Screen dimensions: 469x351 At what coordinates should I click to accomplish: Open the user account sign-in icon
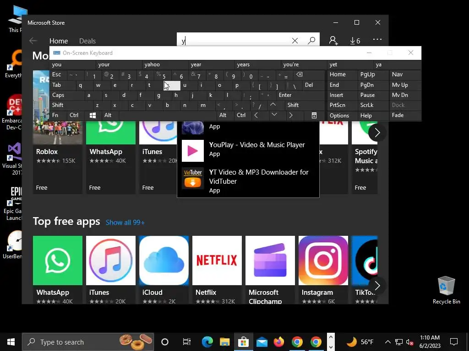(333, 40)
